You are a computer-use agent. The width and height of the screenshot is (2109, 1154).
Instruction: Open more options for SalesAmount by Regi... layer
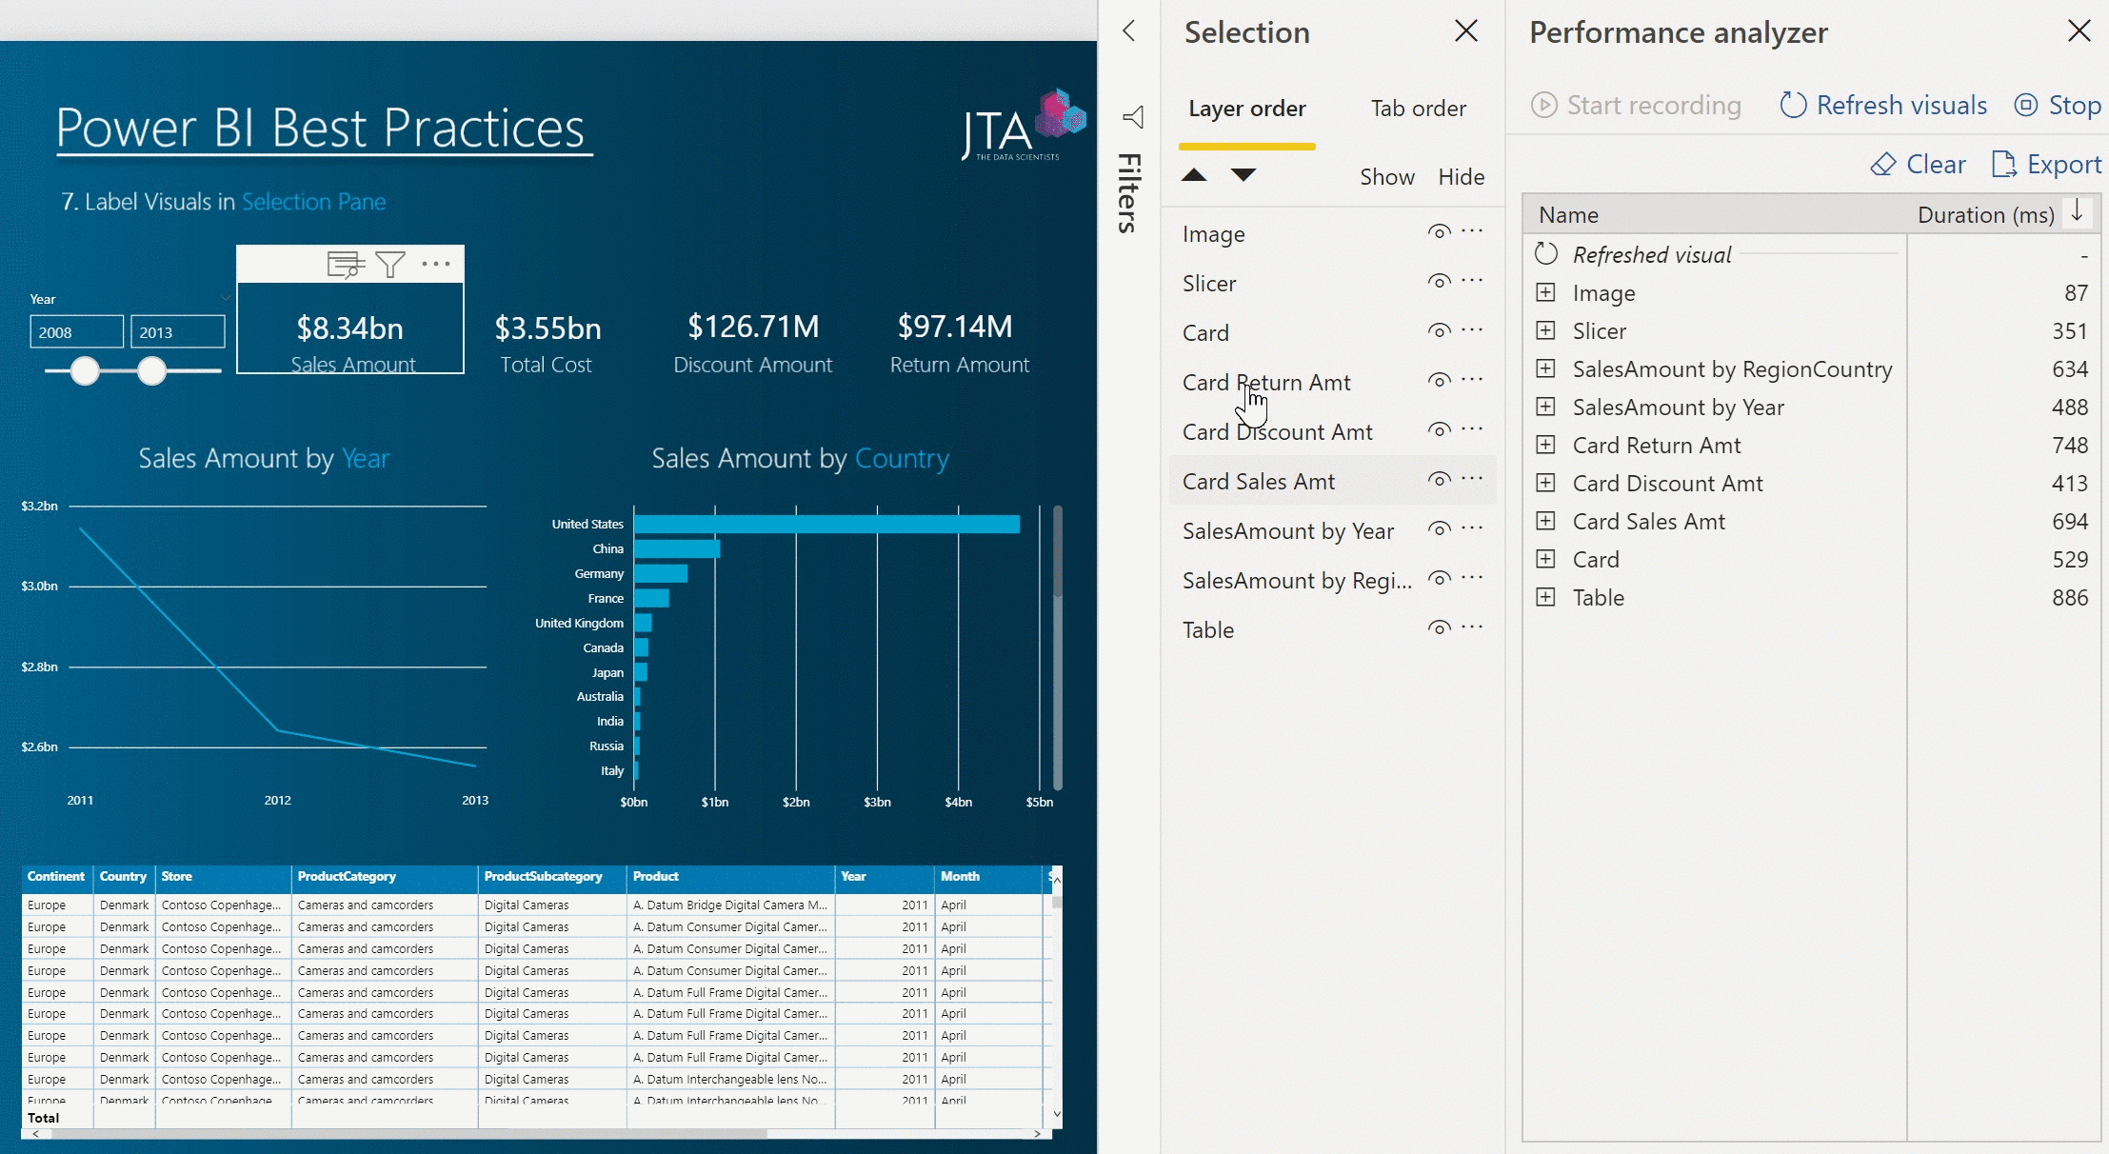(x=1472, y=578)
